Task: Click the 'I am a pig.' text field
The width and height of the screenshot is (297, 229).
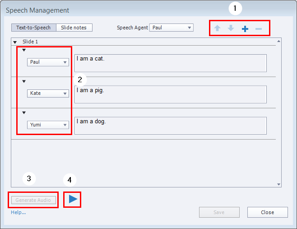Action: (171, 94)
